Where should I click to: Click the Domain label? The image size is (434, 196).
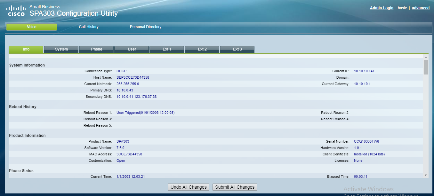point(343,77)
